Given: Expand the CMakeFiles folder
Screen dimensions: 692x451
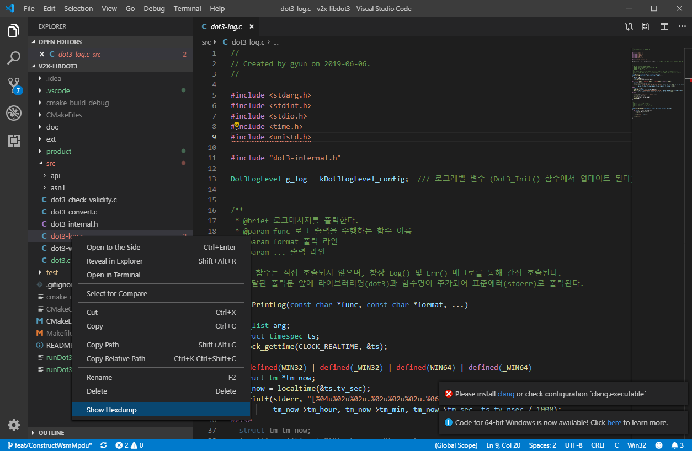Looking at the screenshot, I should pos(110,115).
